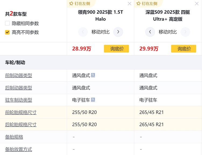Select 深蓝S09 front tire value 265/45 R21
Image resolution: width=202 pixels, height=155 pixels.
click(151, 112)
